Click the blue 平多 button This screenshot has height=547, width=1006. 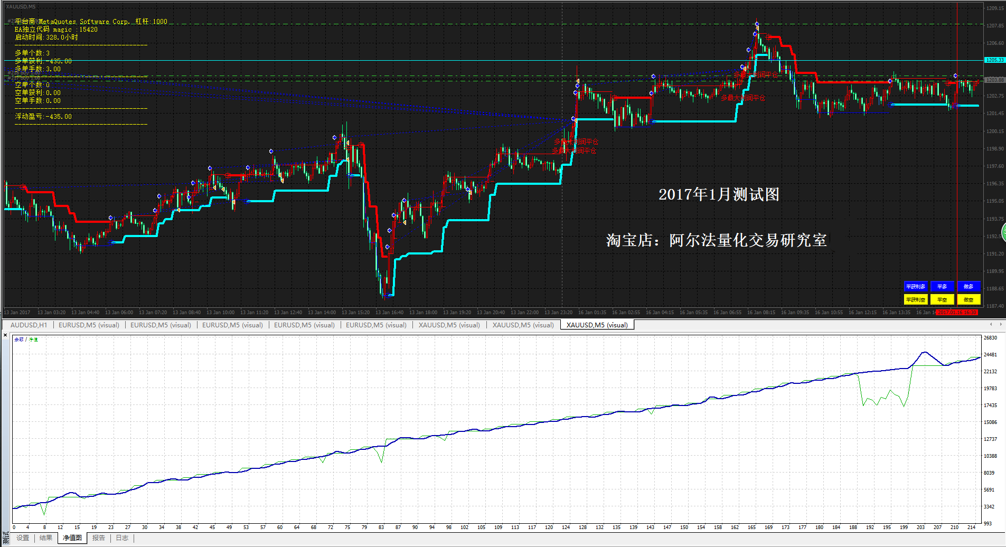[x=942, y=286]
